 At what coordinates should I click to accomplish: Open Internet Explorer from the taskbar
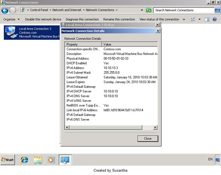pos(24,160)
